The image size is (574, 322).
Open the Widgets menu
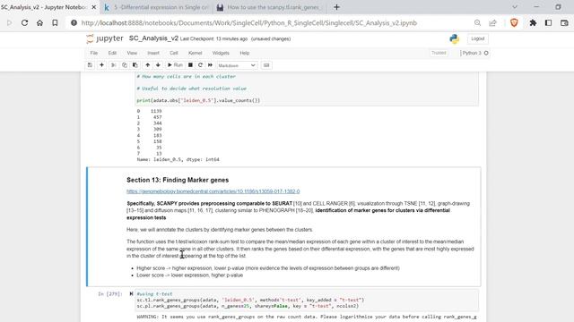pos(221,53)
